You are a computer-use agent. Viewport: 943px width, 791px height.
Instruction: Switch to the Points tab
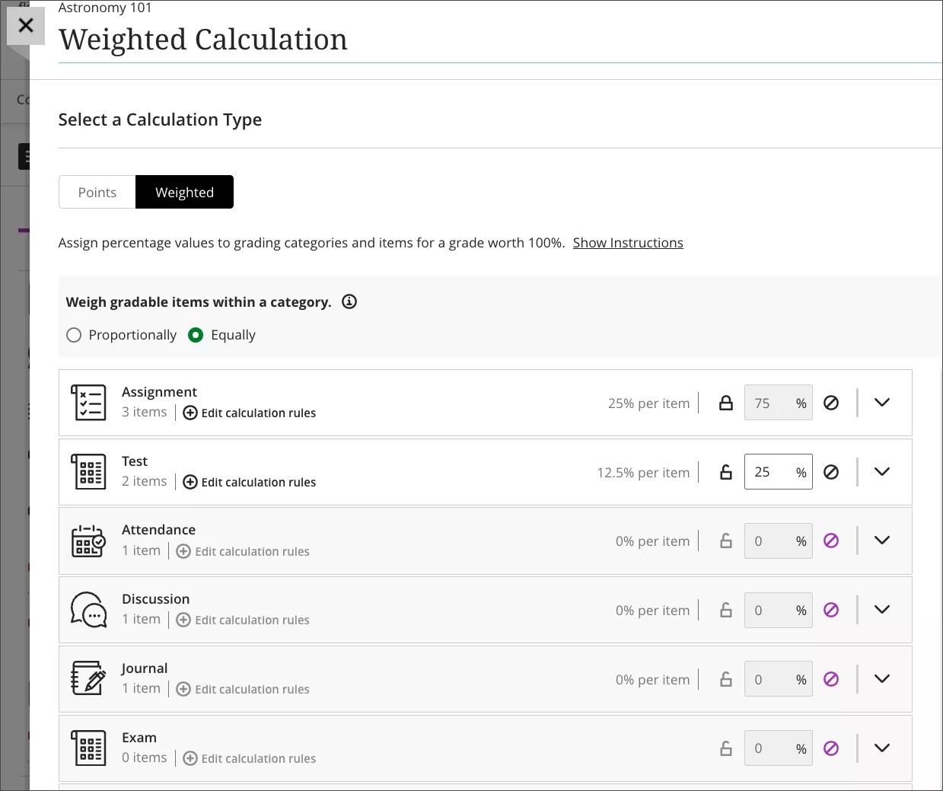click(97, 192)
